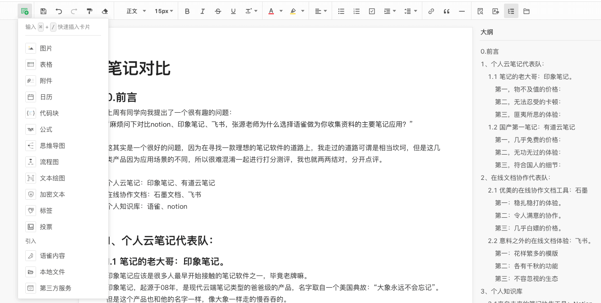The width and height of the screenshot is (601, 303).
Task: Undo the last edit
Action: (x=59, y=11)
